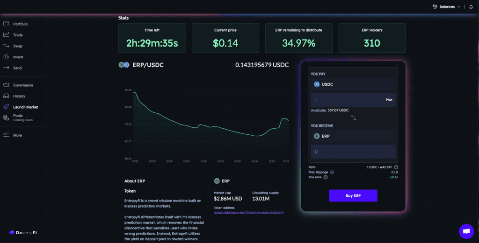Click the 0.1% max slippage value
The height and width of the screenshot is (243, 479).
pos(395,172)
